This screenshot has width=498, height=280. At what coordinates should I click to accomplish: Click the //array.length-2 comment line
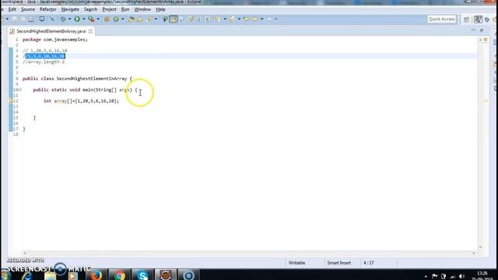point(44,62)
